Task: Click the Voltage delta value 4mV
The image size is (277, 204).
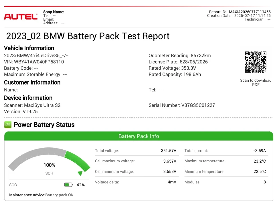Action: coord(172,182)
